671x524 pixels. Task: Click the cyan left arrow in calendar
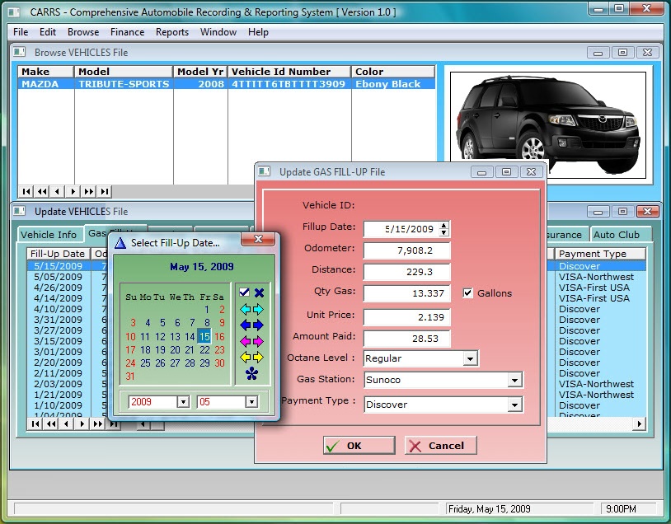click(244, 309)
